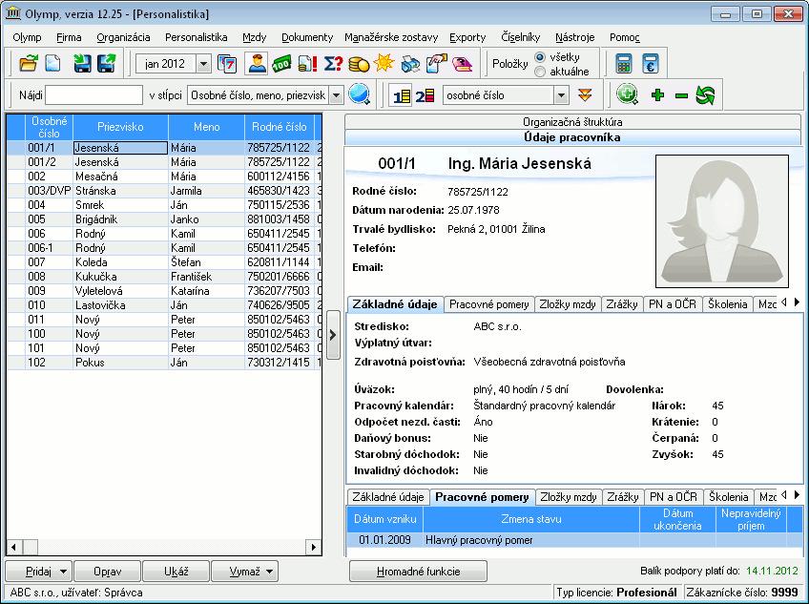This screenshot has width=809, height=604.
Task: Open the 'Osobné číslo, meno, priezvisk' column dropdown
Action: (x=336, y=95)
